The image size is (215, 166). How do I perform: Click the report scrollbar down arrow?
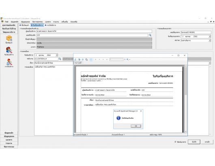coord(186,131)
